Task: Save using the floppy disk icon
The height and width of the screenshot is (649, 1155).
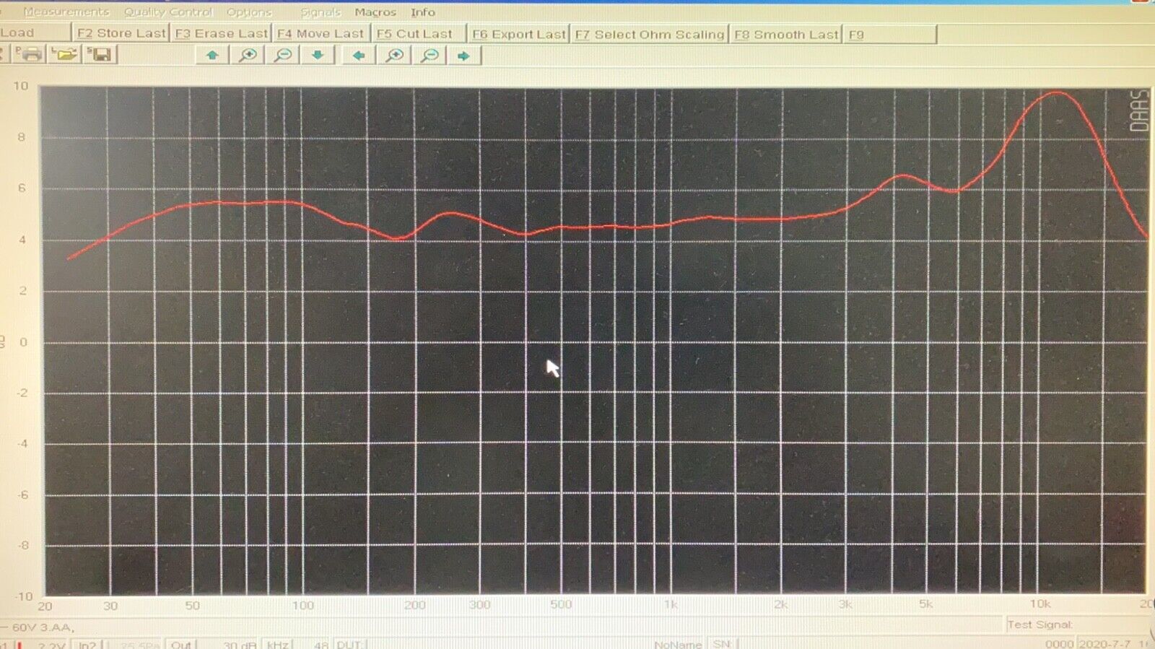Action: 100,54
